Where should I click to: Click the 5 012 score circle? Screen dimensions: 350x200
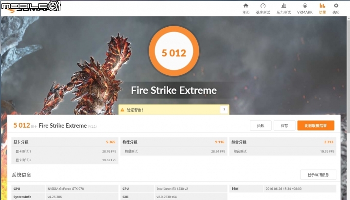coord(174,51)
